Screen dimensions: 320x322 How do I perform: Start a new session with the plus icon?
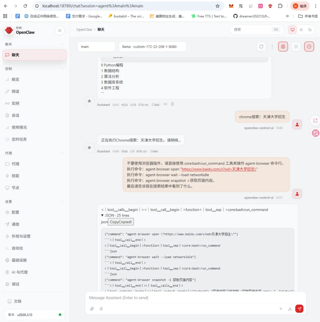281,308
